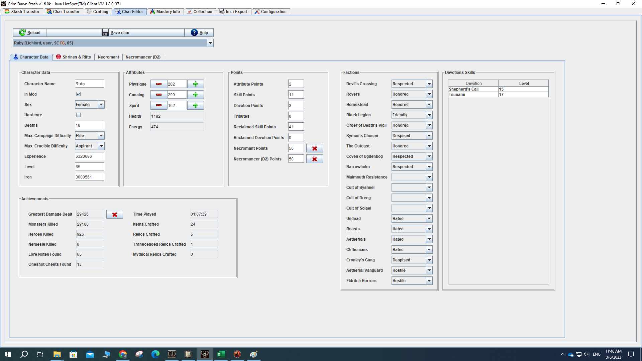Viewport: 642px width, 361px height.
Task: Save the character
Action: [x=115, y=32]
